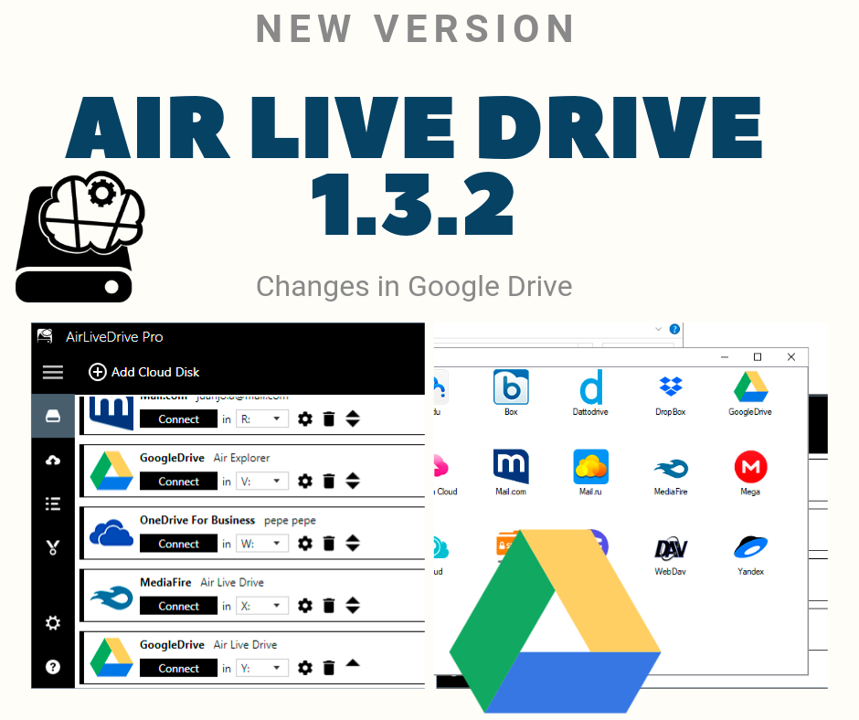Open the settings gear in left sidebar
Viewport: 859px width, 720px height.
[x=53, y=623]
